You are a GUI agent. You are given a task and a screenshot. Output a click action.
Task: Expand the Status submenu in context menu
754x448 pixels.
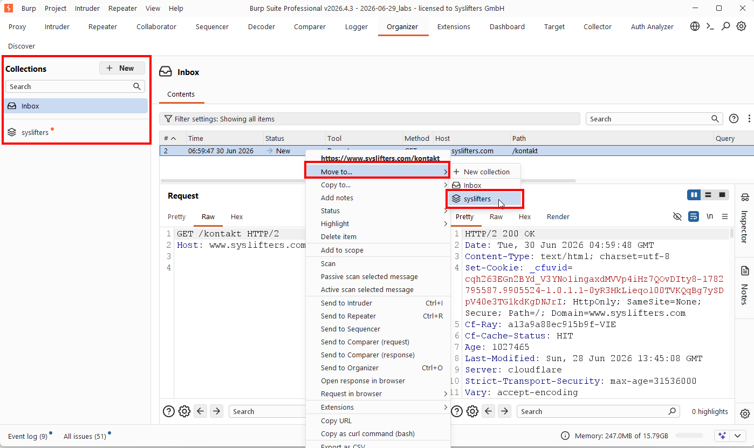click(378, 211)
